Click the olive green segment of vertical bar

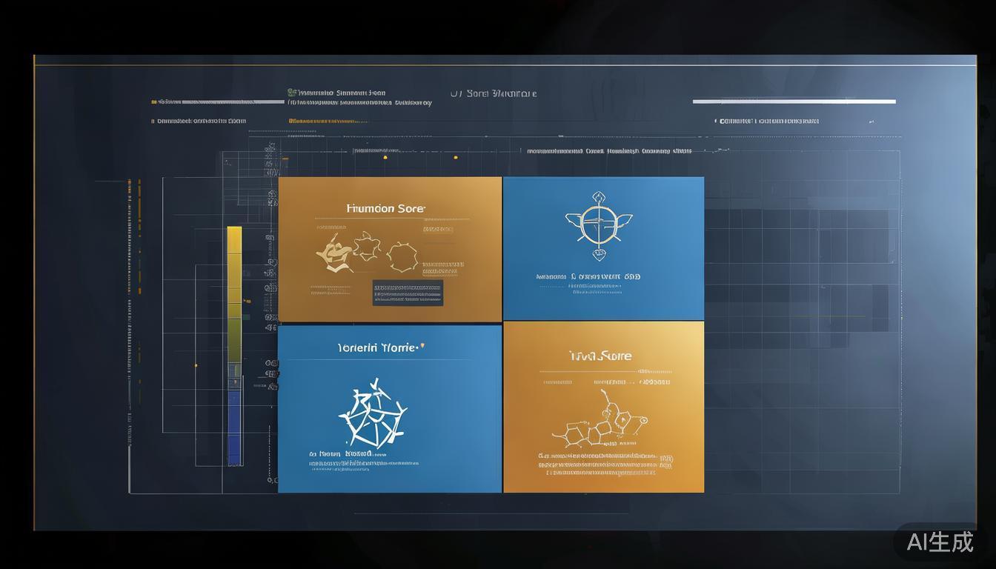coord(234,333)
